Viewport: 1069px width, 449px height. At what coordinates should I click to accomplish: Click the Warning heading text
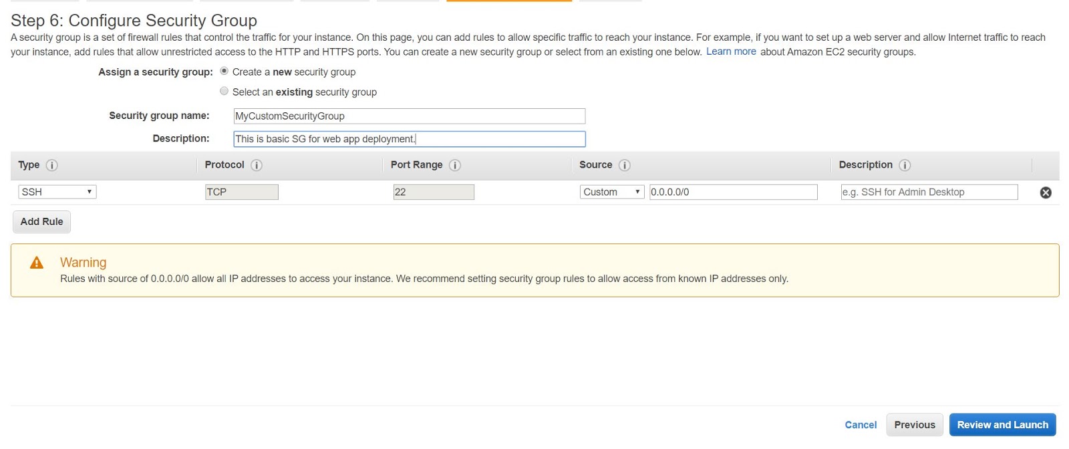point(84,263)
